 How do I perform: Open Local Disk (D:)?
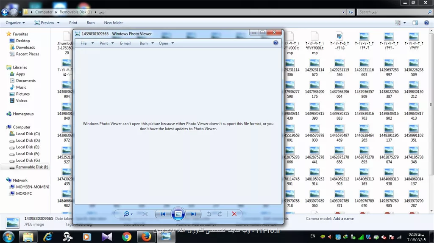pos(28,140)
